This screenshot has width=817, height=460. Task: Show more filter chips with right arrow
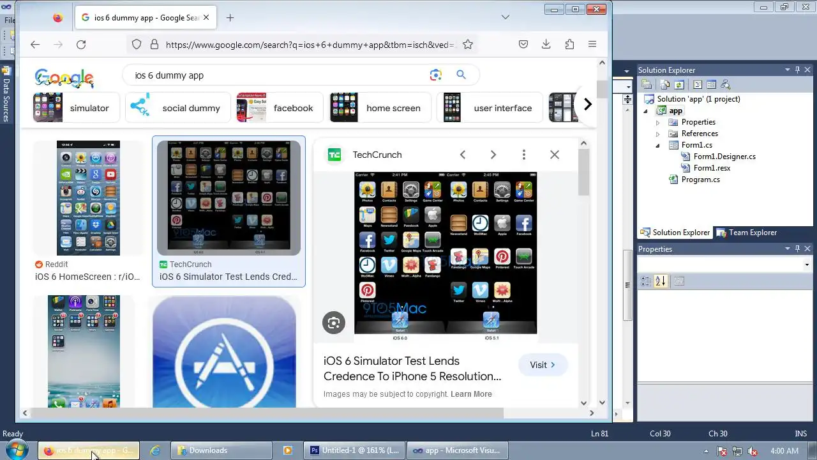tap(587, 104)
